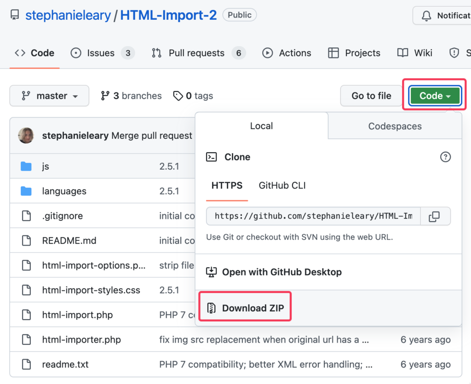
Task: Expand the master branch dropdown
Action: pyautogui.click(x=49, y=96)
